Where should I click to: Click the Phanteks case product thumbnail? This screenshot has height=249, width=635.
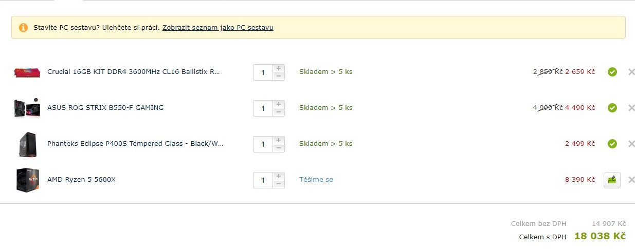[27, 144]
